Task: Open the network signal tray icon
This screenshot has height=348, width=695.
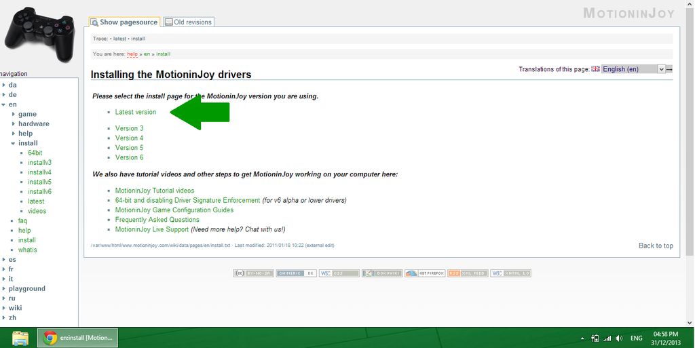Action: pos(607,339)
